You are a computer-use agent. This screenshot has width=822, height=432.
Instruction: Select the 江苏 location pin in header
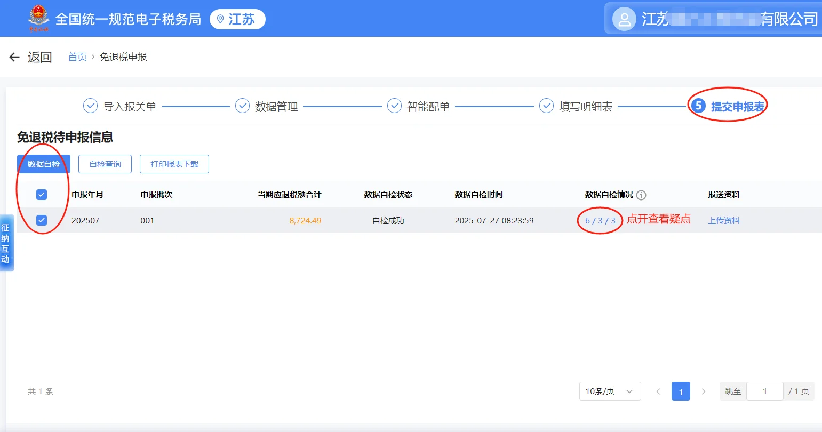[237, 19]
